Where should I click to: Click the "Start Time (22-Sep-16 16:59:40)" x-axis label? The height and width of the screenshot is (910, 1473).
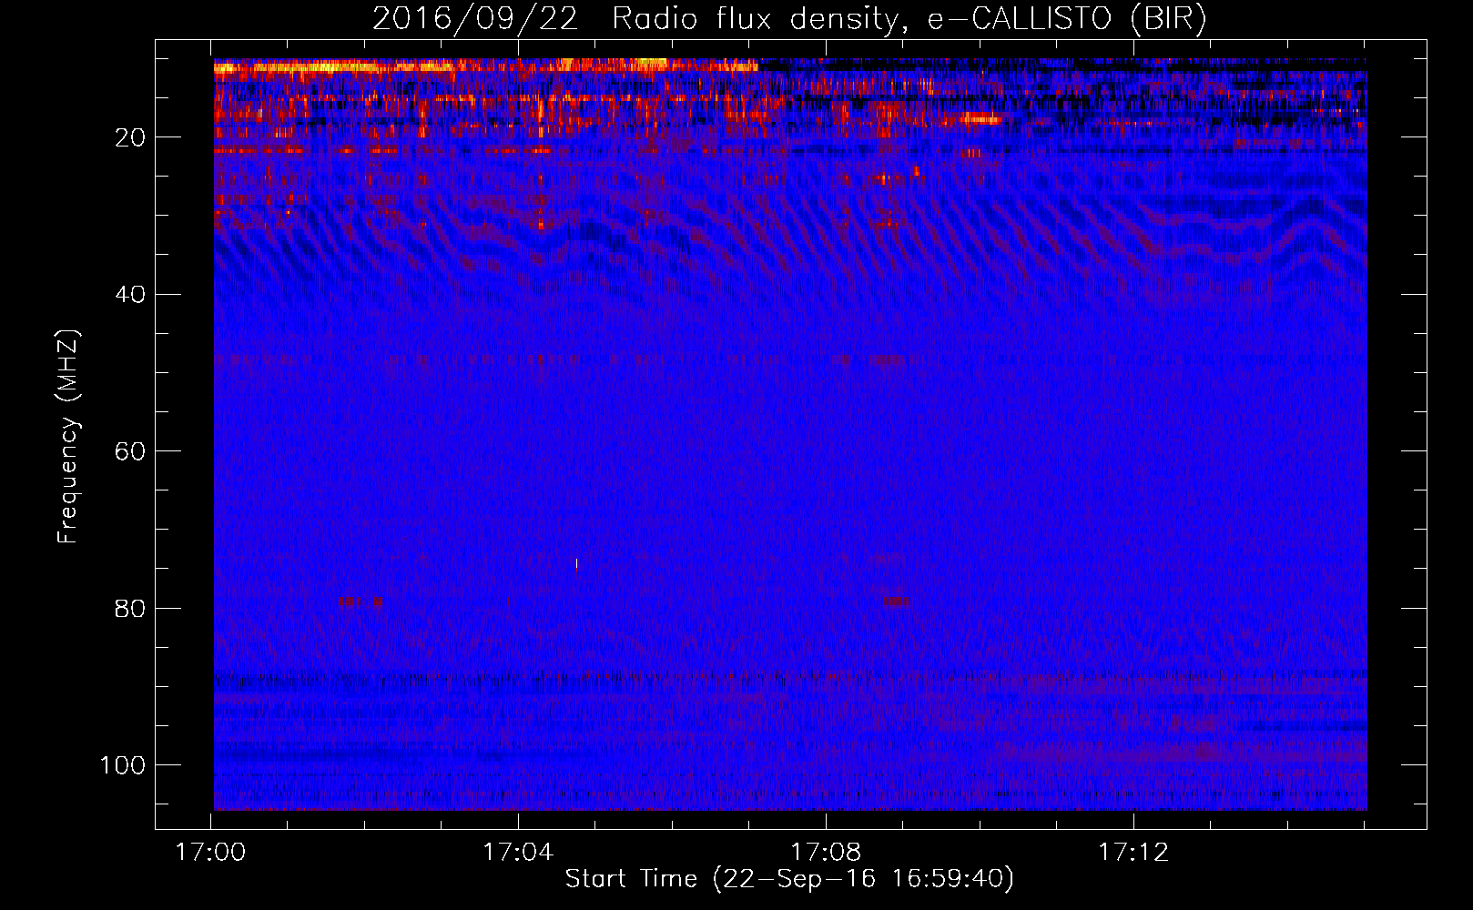pos(789,879)
